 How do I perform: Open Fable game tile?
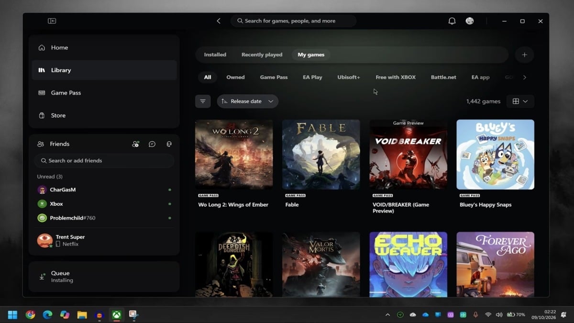point(321,155)
